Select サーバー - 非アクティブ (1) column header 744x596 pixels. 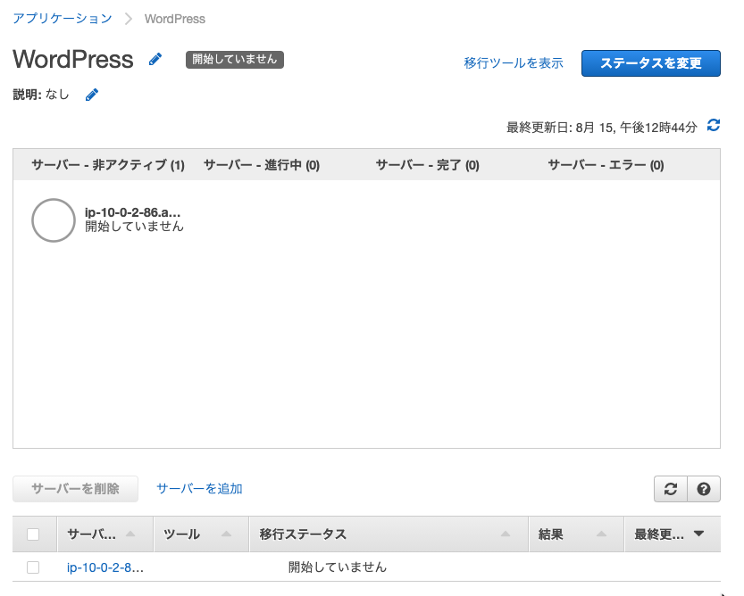tap(108, 165)
